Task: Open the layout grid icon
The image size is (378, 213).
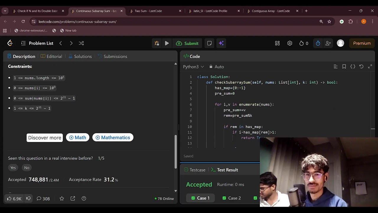Action: [x=277, y=43]
